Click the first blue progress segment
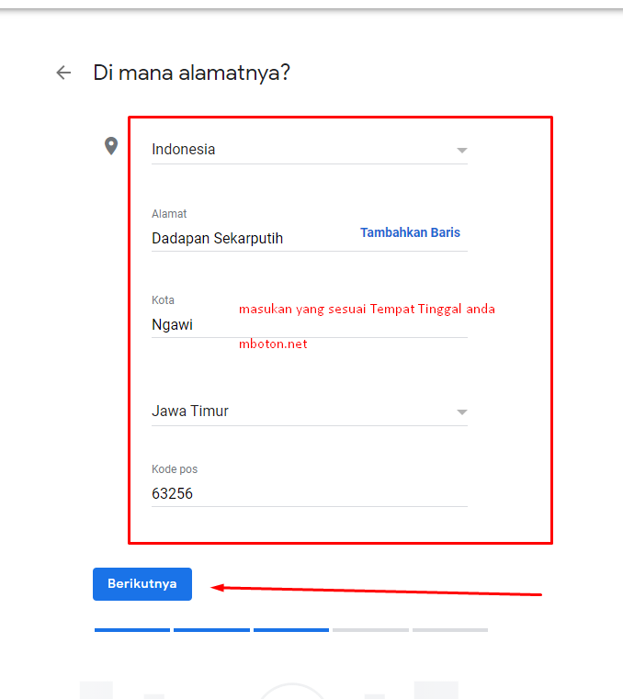 tap(132, 630)
